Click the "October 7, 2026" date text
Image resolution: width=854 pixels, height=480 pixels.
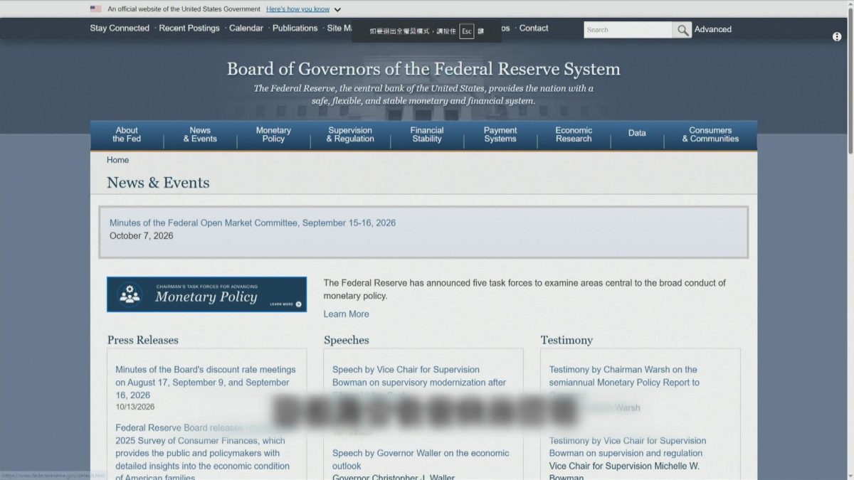(142, 235)
